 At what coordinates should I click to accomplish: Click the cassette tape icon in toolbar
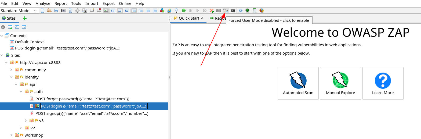pos(233,10)
